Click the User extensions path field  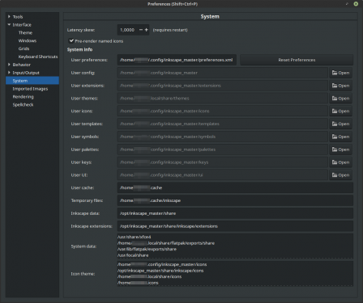pyautogui.click(x=223, y=86)
